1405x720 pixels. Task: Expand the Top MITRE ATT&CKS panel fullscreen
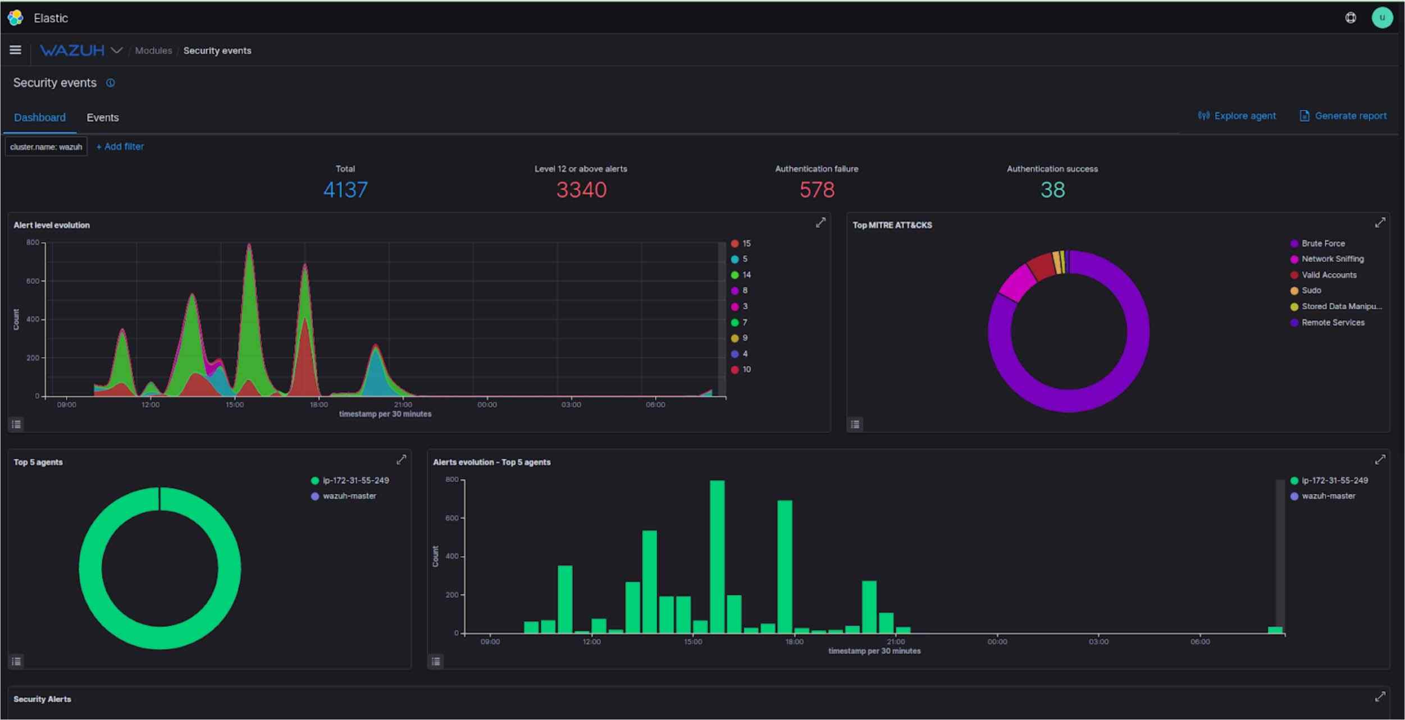1380,222
